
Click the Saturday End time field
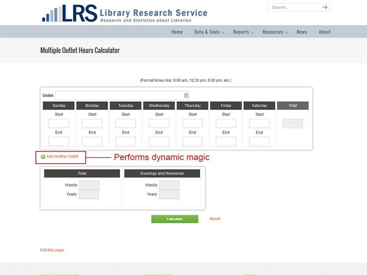tap(259, 141)
